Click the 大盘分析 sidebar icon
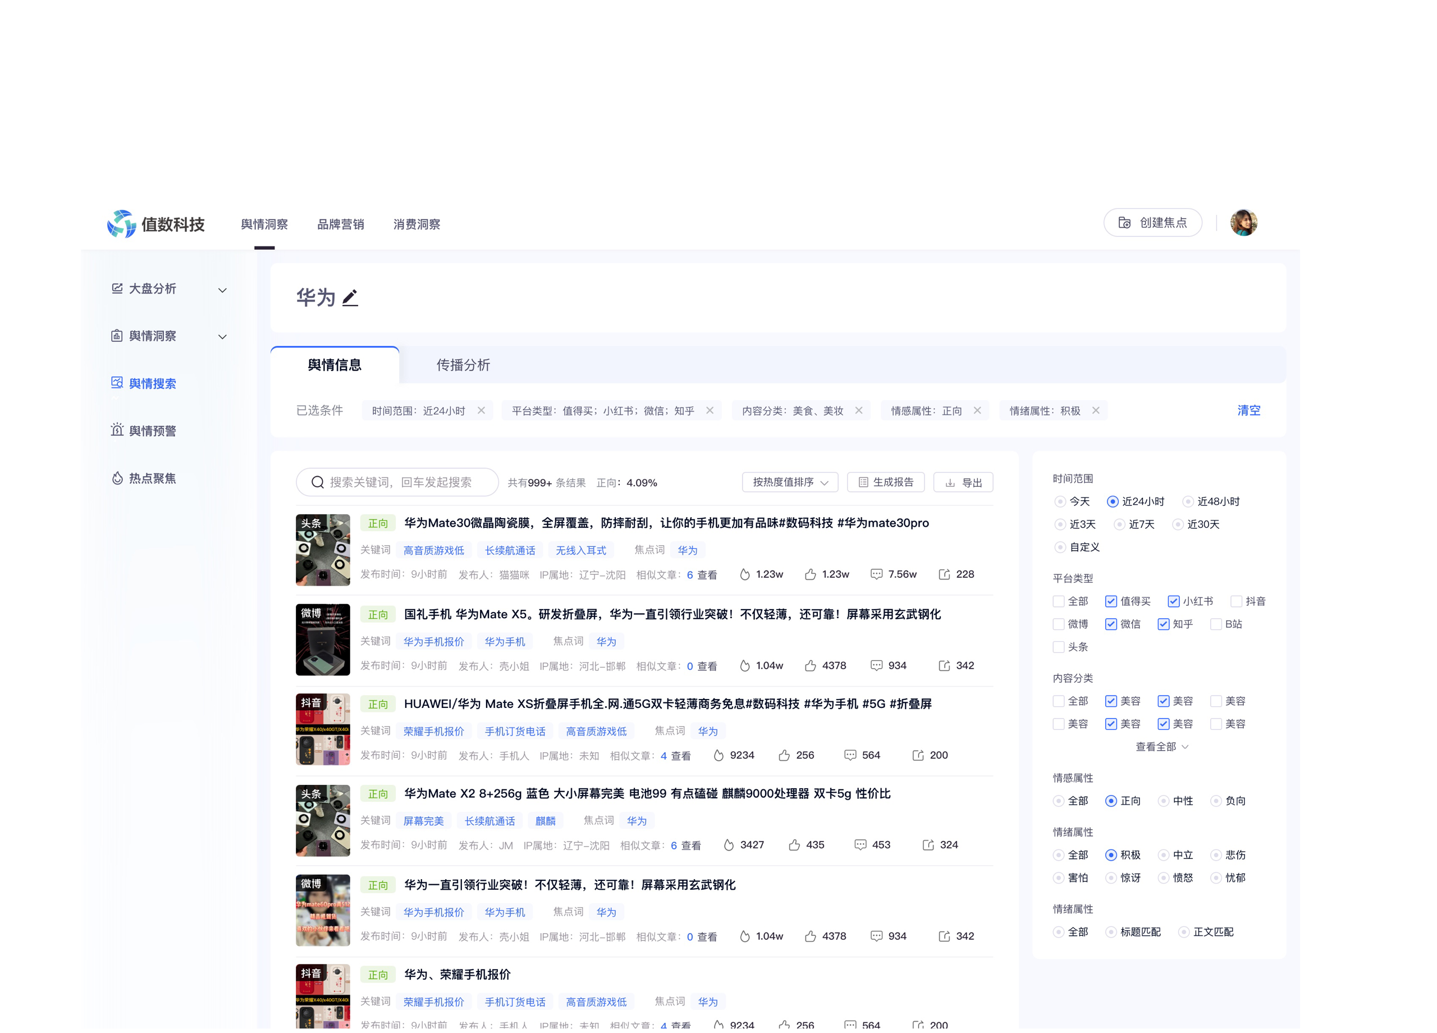This screenshot has width=1437, height=1033. [117, 289]
